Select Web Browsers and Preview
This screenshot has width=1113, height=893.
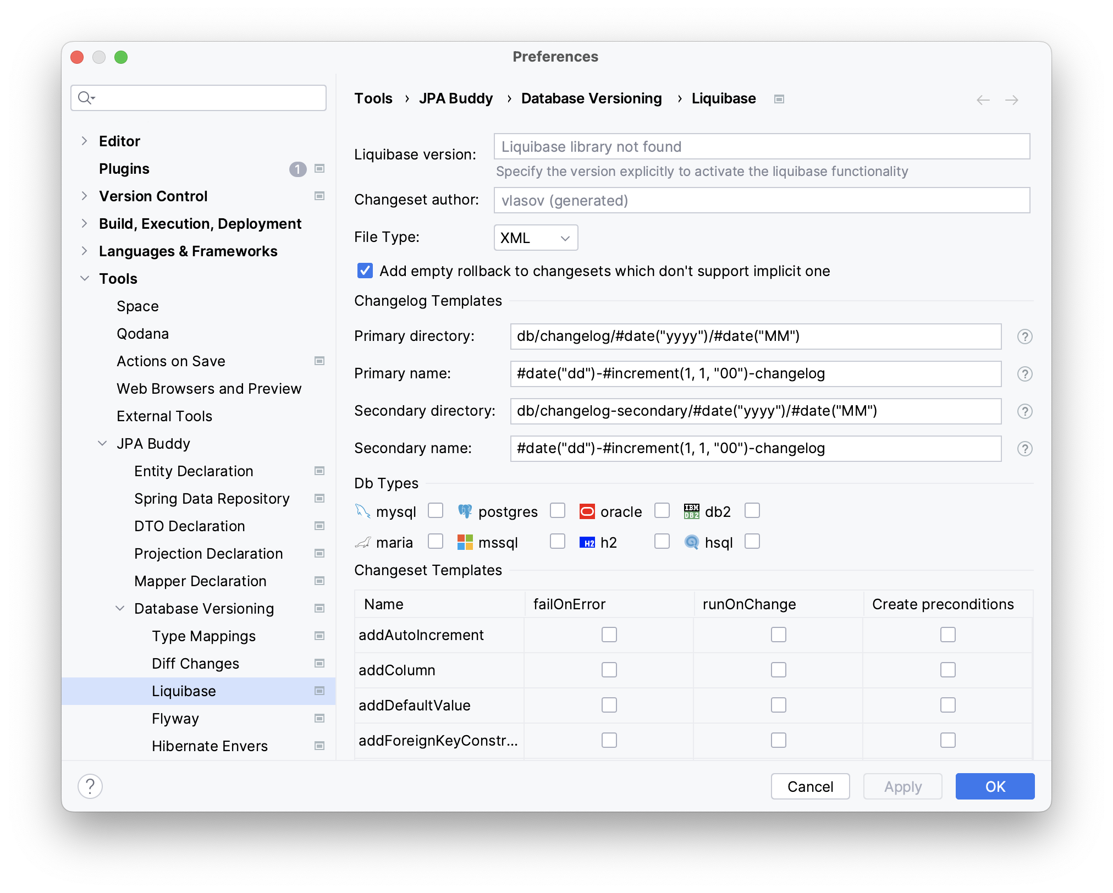(x=209, y=389)
